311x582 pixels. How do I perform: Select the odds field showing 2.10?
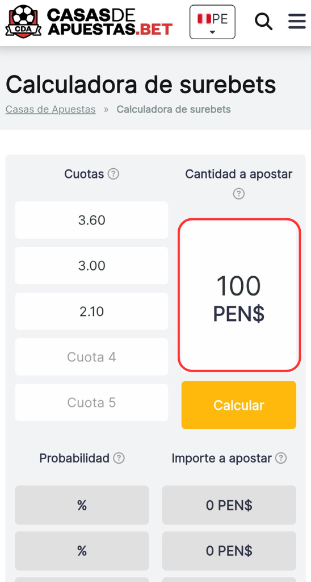point(91,311)
